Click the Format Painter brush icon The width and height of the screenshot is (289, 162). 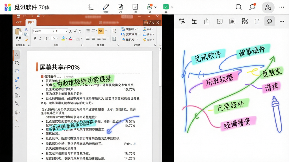(x=26, y=40)
